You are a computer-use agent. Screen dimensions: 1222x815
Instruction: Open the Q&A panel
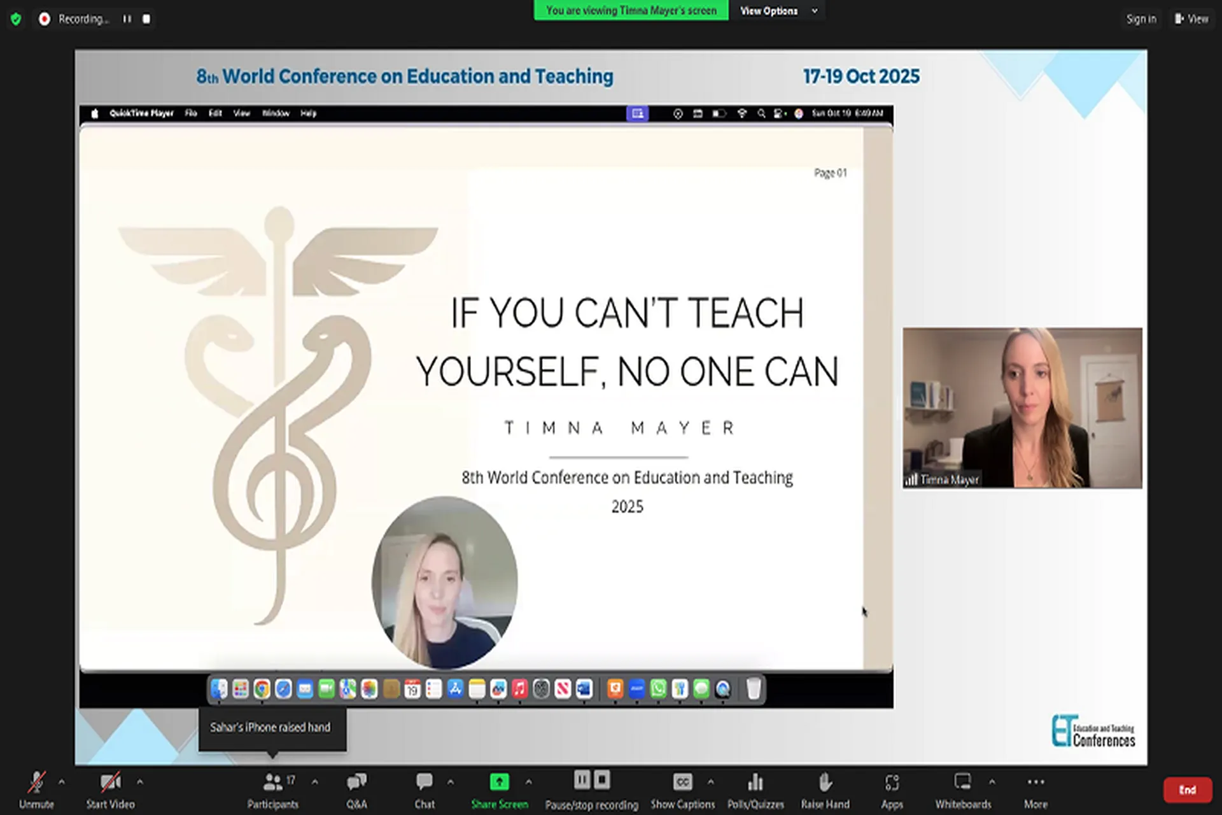356,790
